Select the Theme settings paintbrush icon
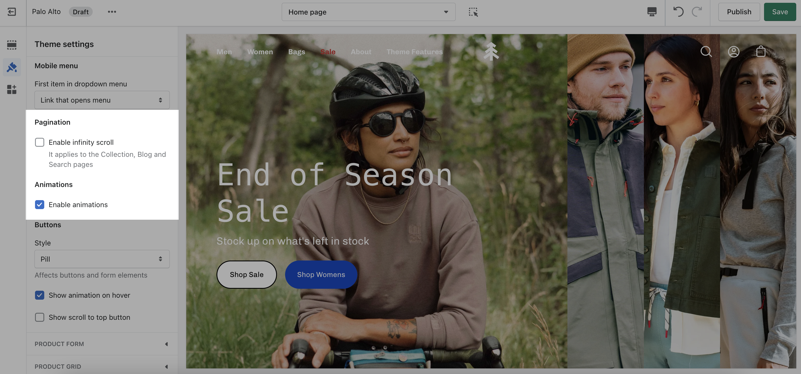 [11, 67]
